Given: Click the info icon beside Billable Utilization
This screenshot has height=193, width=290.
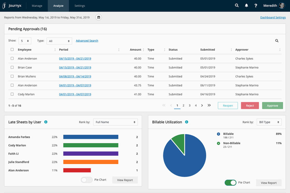Looking at the screenshot, I should point(186,122).
